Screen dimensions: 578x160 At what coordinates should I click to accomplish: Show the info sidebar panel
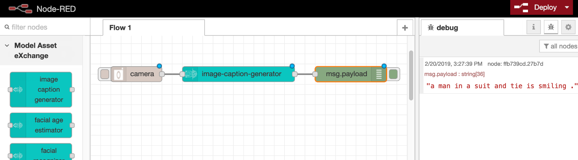[534, 27]
